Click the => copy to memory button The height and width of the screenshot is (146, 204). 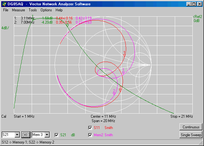point(26,135)
